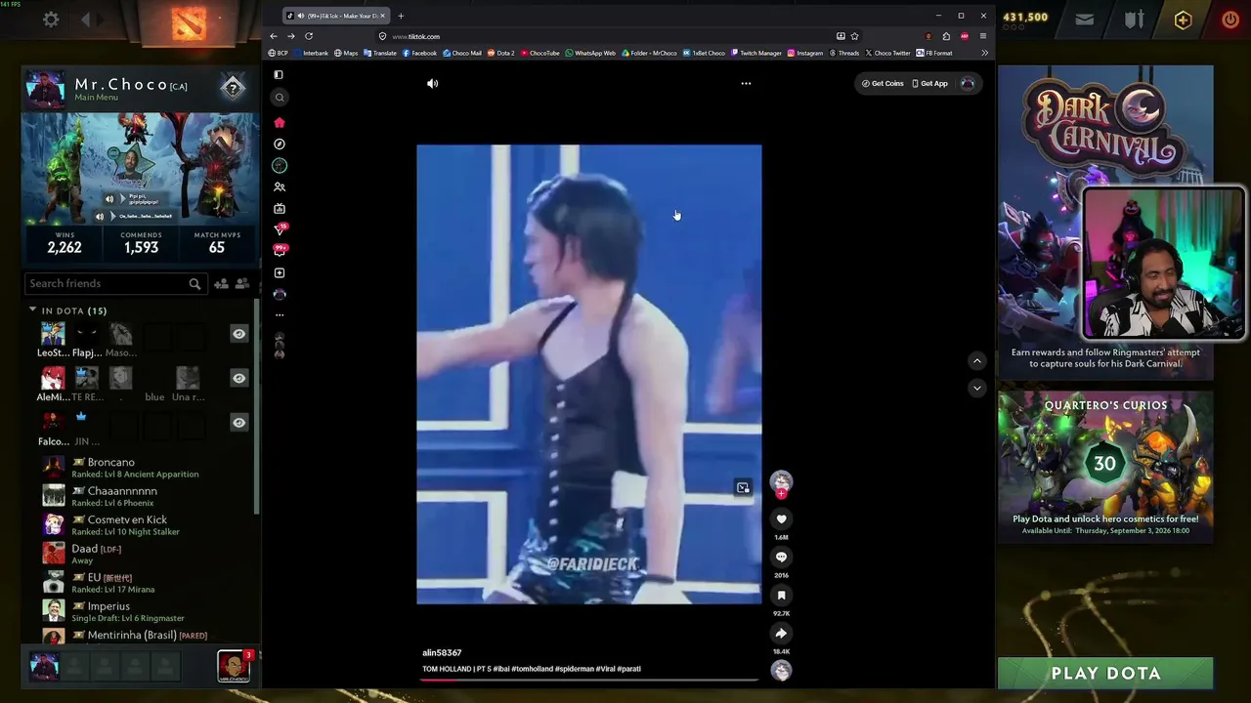Viewport: 1251px width, 703px height.
Task: Open Quartero's Curios promo card
Action: point(1105,466)
